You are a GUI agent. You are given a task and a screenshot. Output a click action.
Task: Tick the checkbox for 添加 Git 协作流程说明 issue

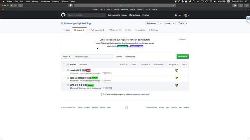tap(64, 78)
